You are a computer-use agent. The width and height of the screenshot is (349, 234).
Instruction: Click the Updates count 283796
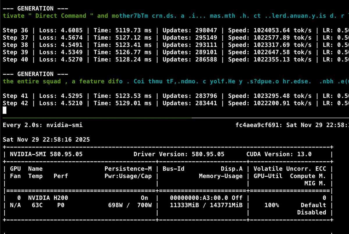click(206, 96)
